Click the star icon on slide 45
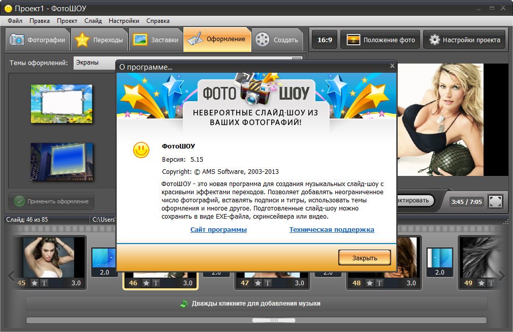The height and width of the screenshot is (332, 513). tap(35, 283)
